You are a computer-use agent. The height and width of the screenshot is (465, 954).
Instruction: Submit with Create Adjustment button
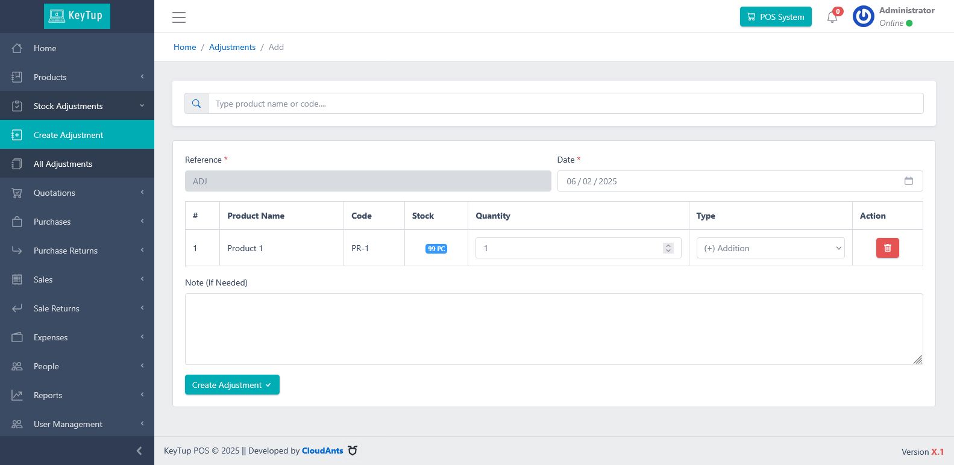point(232,385)
